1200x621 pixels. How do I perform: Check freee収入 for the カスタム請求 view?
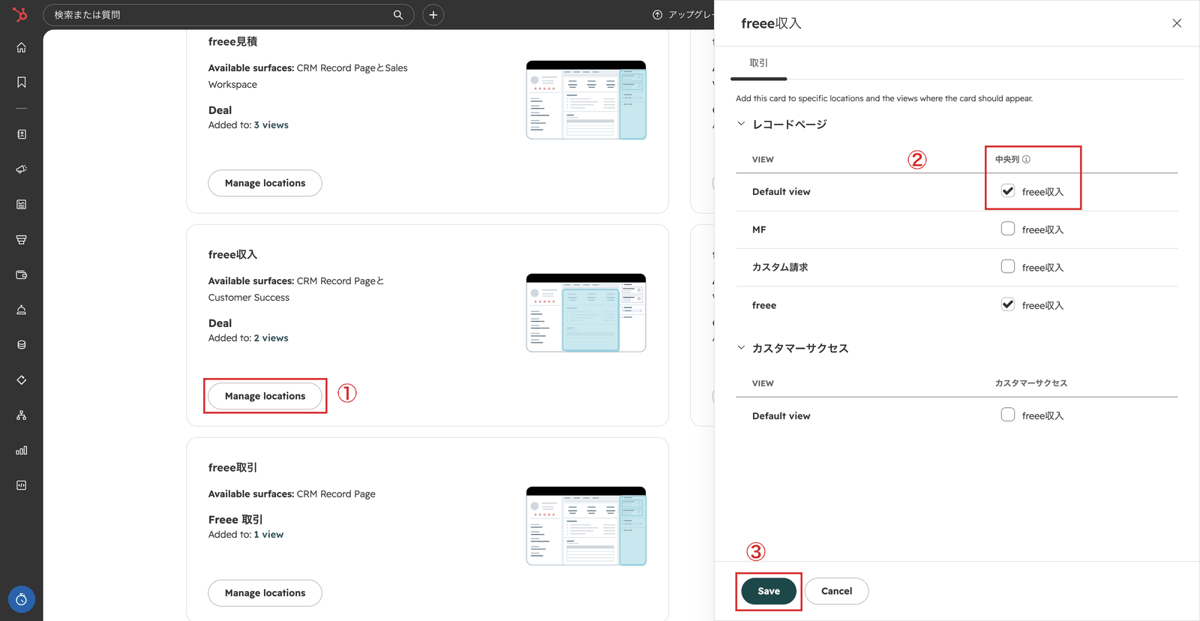coord(1008,266)
